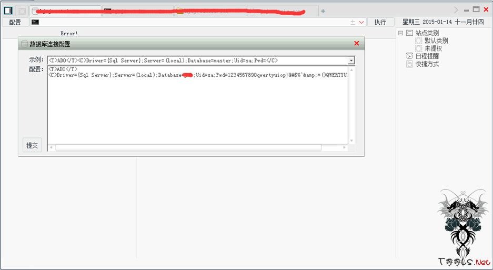Click the date text 2015-01-14
This screenshot has height=270, width=493.
tap(437, 22)
